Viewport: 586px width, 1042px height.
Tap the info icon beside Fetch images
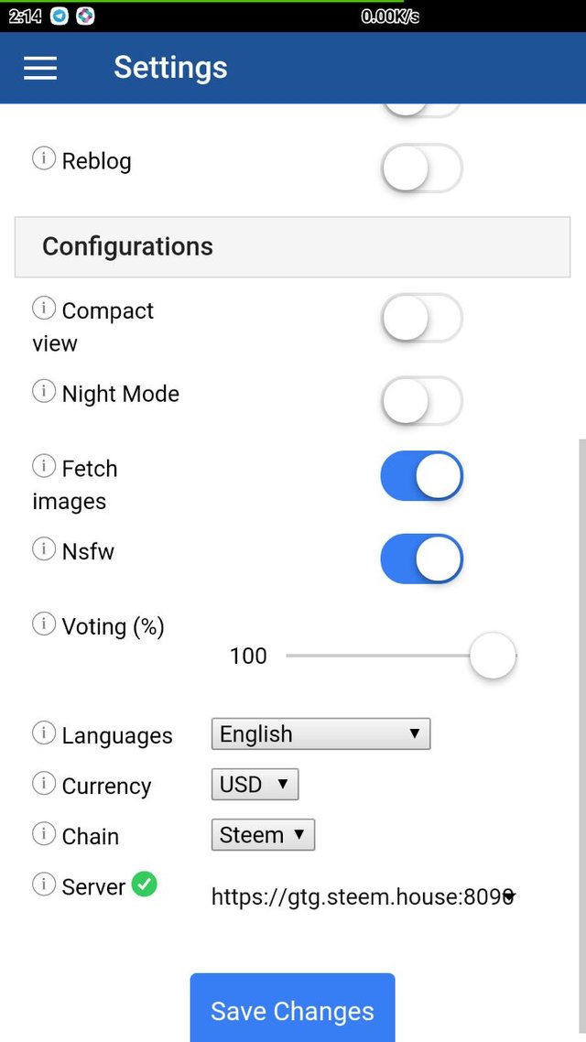point(44,466)
